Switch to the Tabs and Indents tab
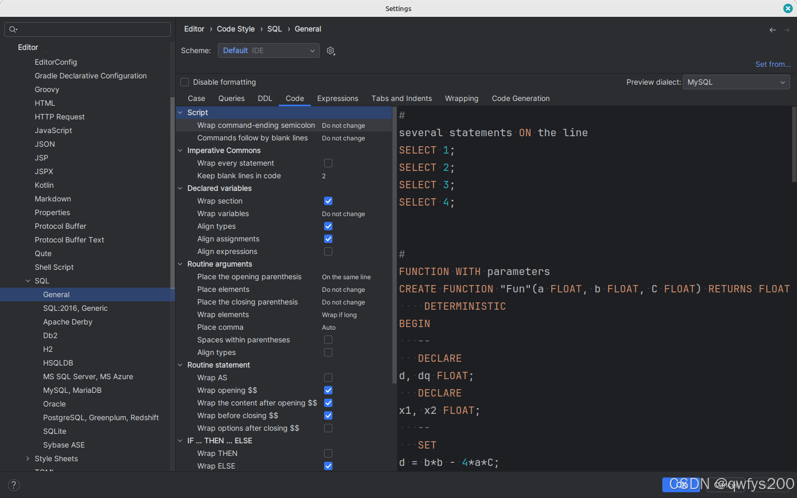The width and height of the screenshot is (797, 498). click(401, 98)
